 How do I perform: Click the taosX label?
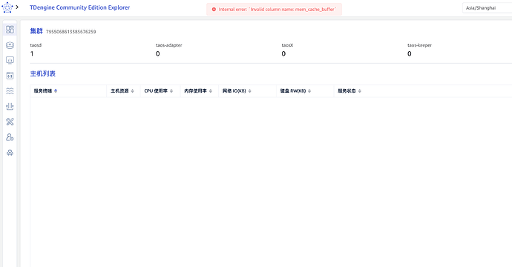point(287,45)
